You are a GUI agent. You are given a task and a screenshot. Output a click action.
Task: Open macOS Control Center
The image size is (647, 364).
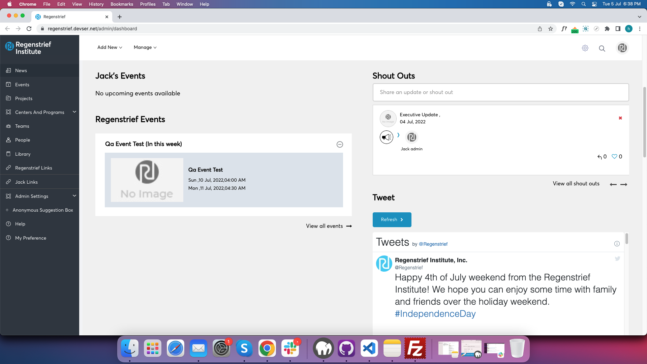click(x=594, y=4)
